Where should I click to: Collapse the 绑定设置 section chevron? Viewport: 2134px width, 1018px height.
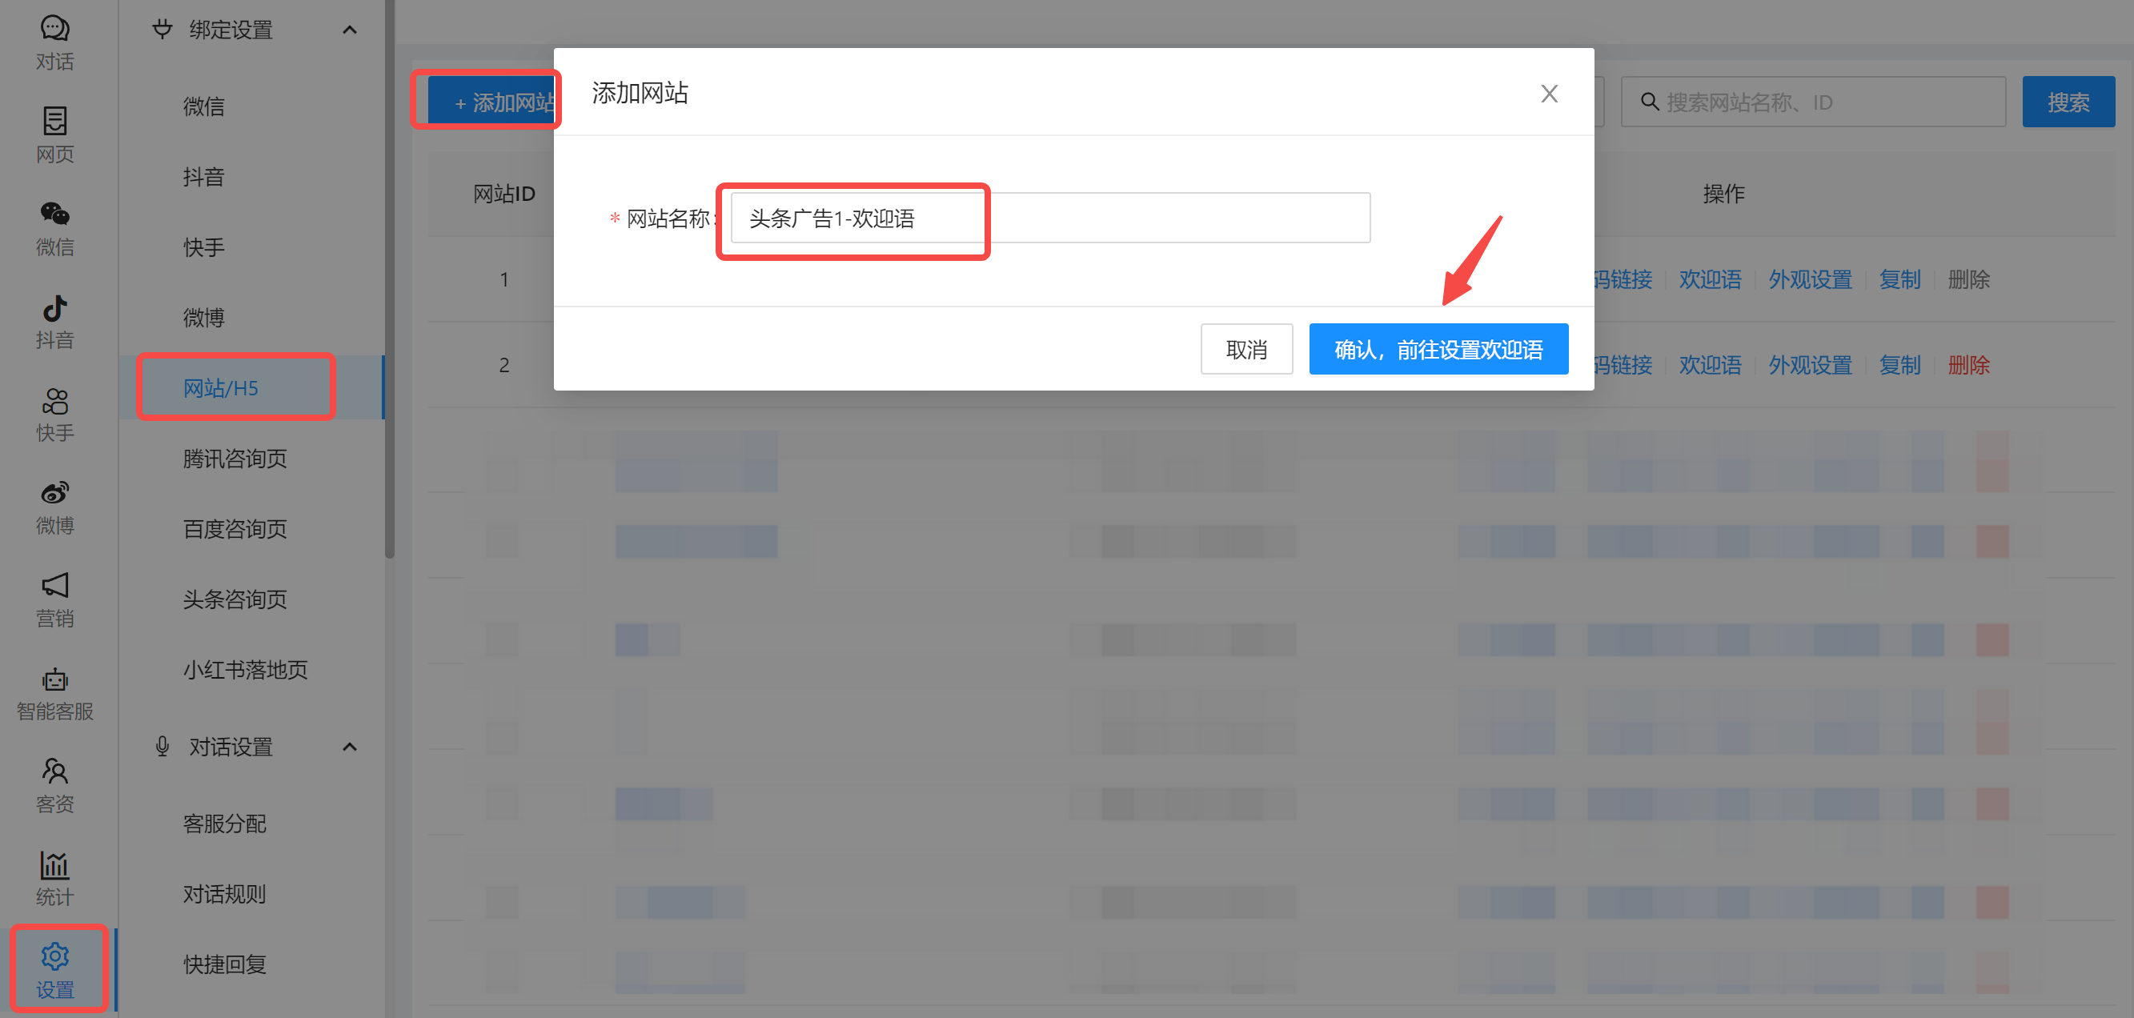pyautogui.click(x=350, y=30)
